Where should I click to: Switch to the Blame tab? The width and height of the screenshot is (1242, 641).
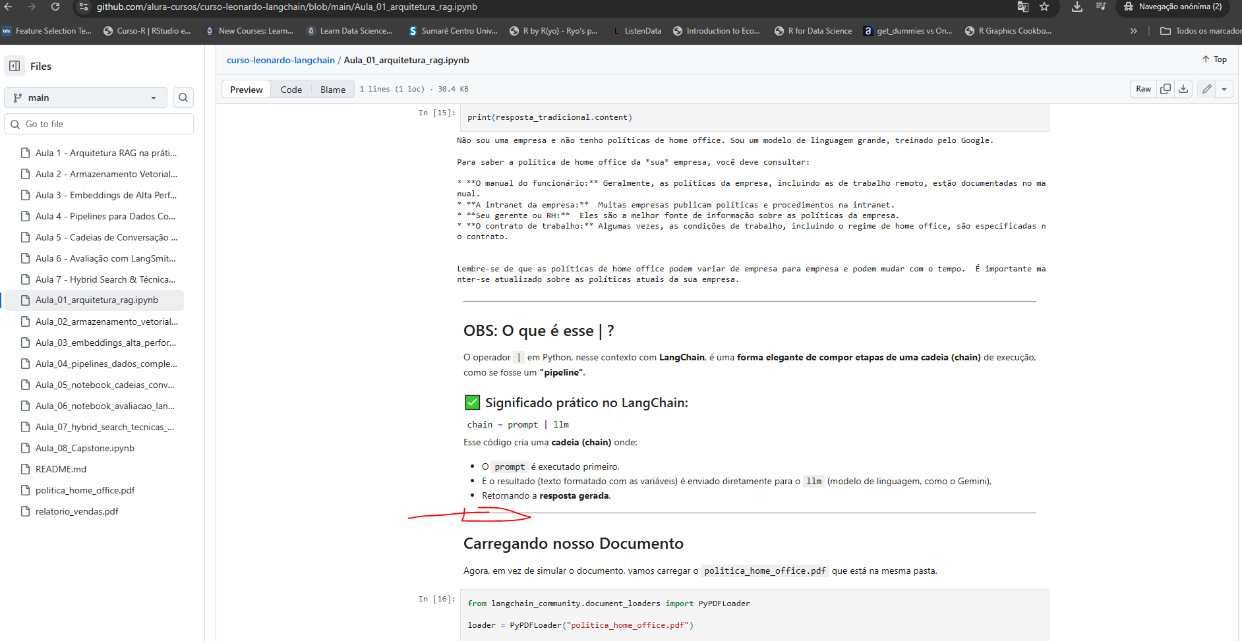pos(333,90)
